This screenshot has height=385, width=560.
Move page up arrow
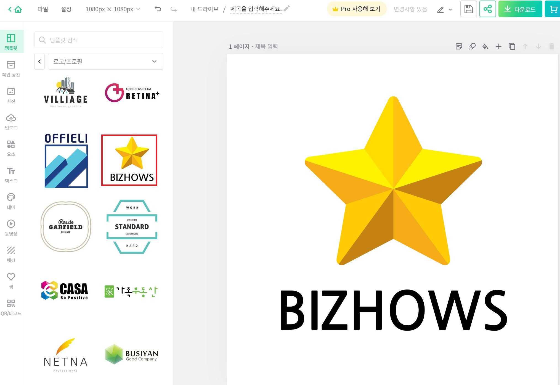click(525, 46)
